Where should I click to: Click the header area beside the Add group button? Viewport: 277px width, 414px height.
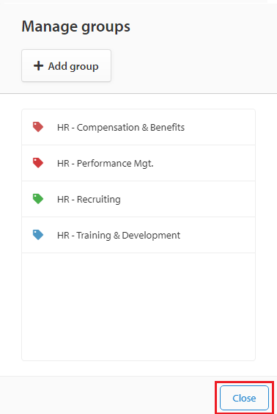(193, 66)
